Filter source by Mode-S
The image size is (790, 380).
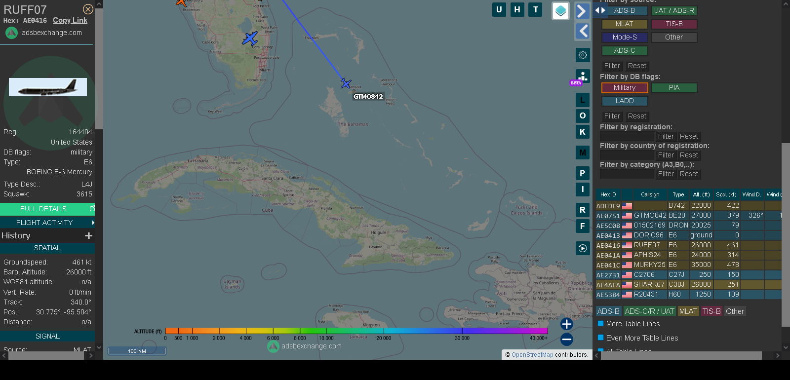(625, 37)
